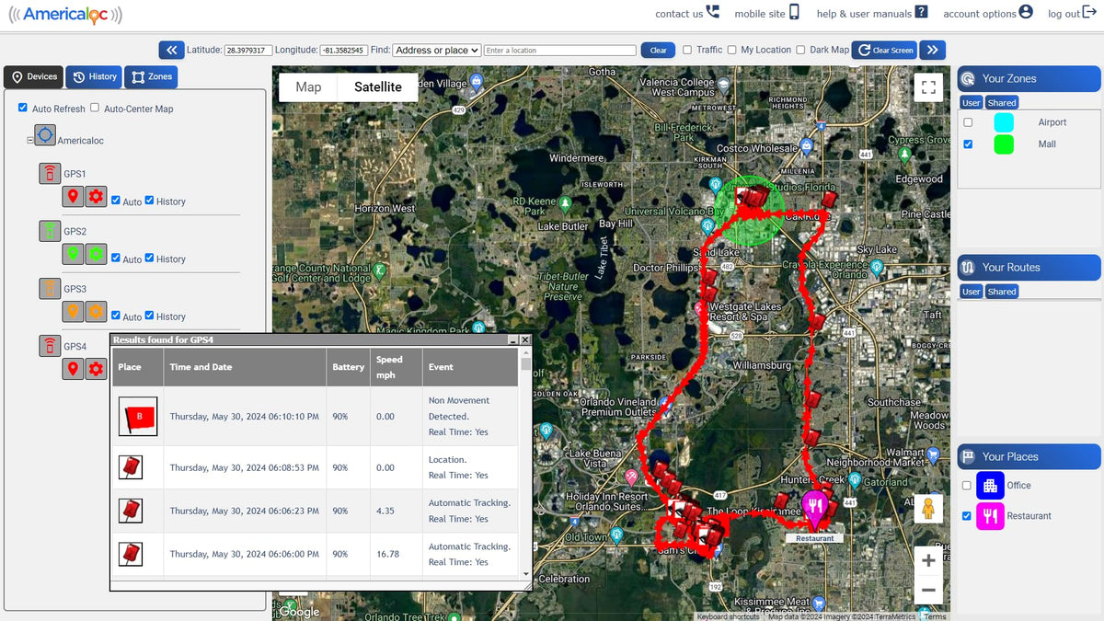Collapse the Americaloc device tree

tap(30, 141)
